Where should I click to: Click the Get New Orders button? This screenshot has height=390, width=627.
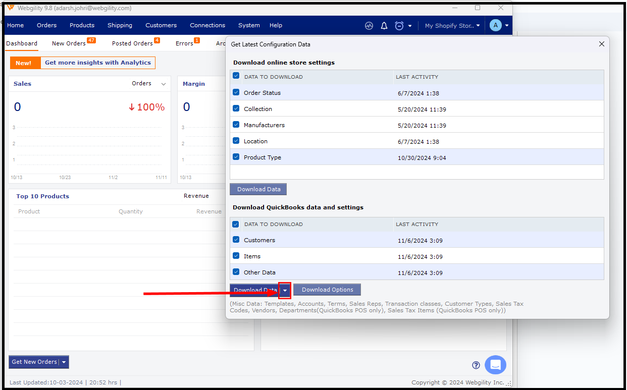(x=34, y=362)
